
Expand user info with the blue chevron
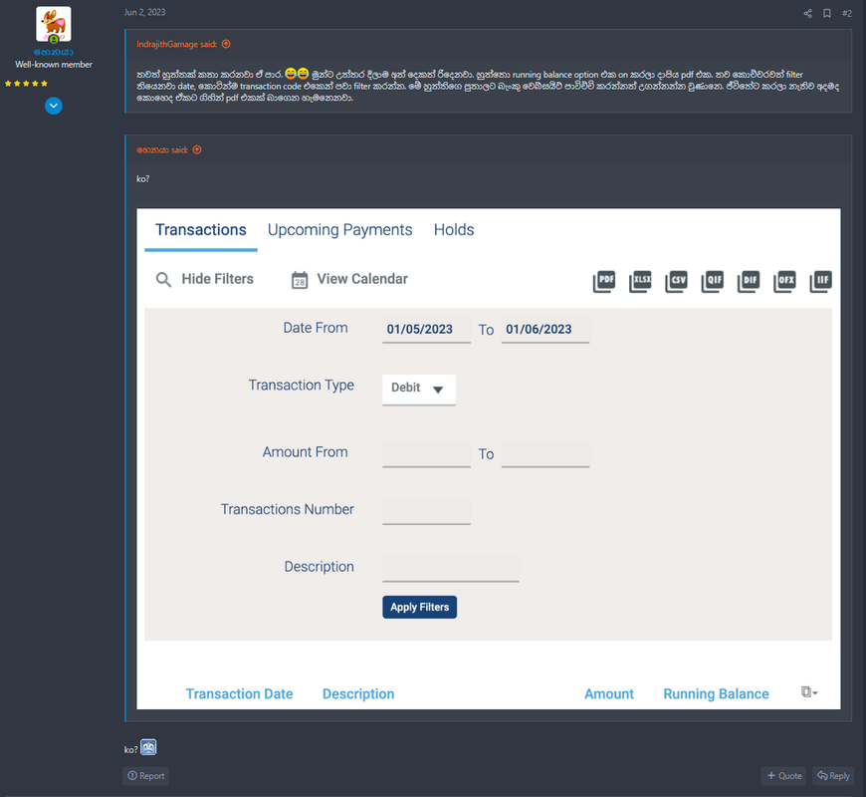(54, 106)
